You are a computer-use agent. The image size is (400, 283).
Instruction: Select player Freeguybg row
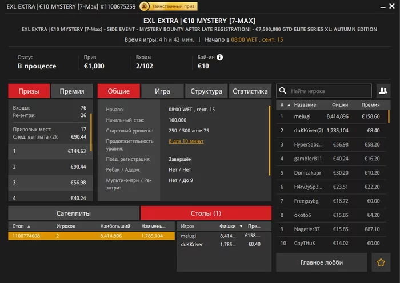pos(331,201)
